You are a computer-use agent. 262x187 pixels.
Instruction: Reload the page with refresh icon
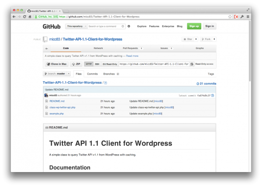tap(24, 17)
